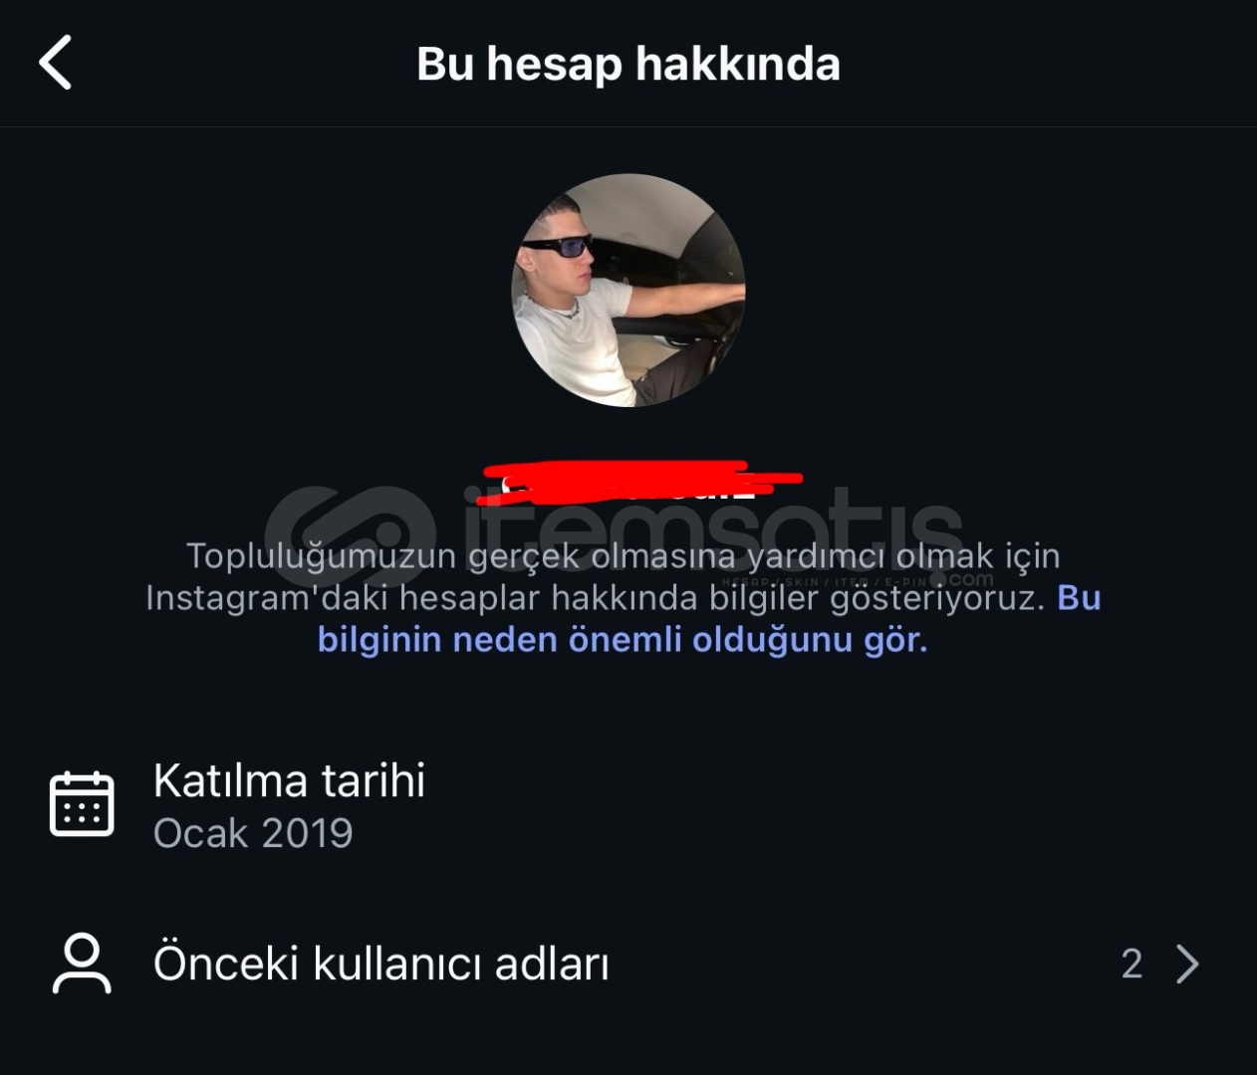Image resolution: width=1257 pixels, height=1075 pixels.
Task: Tap the 'Katılma tarihi' label
Action: tap(289, 780)
